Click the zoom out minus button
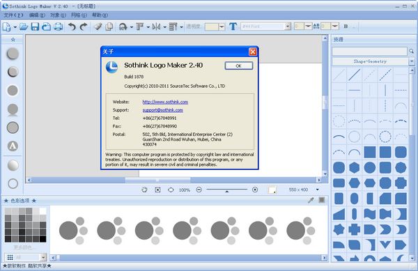This screenshot has width=418, height=271. click(199, 189)
